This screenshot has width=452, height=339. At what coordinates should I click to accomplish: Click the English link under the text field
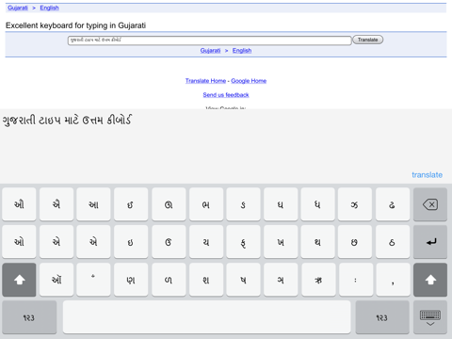point(242,51)
